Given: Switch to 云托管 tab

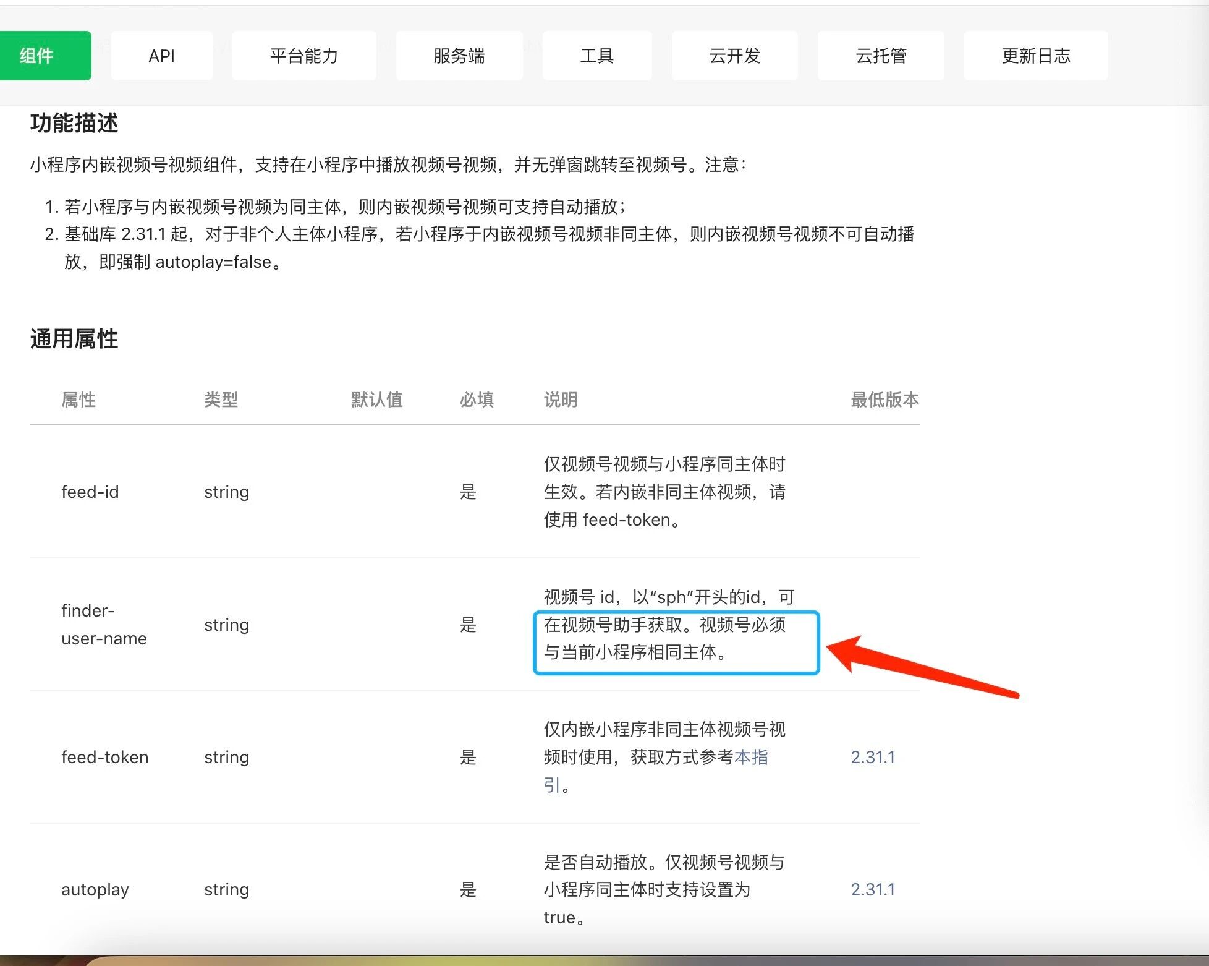Looking at the screenshot, I should [x=880, y=56].
